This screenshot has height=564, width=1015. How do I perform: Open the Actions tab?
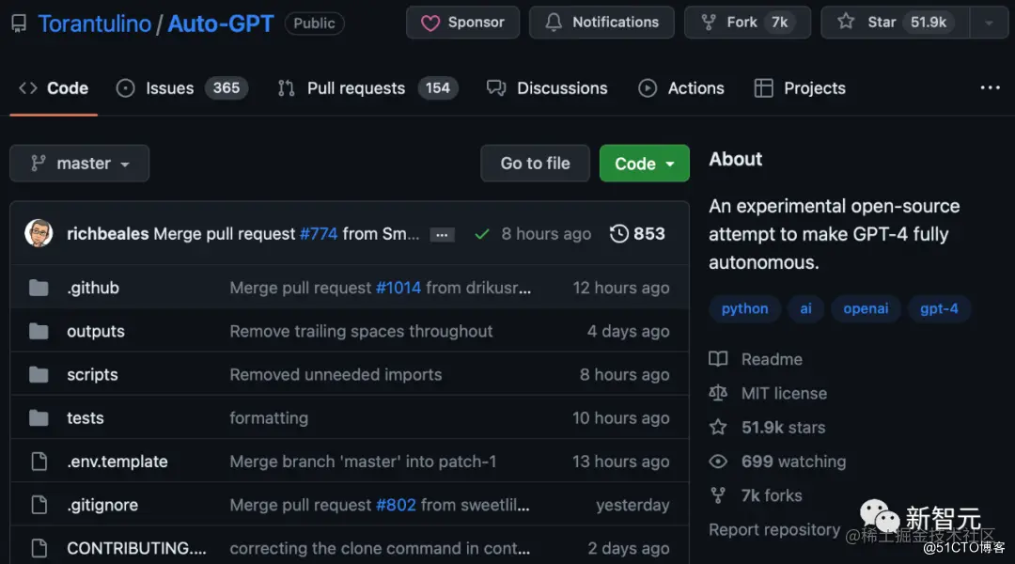click(x=681, y=88)
